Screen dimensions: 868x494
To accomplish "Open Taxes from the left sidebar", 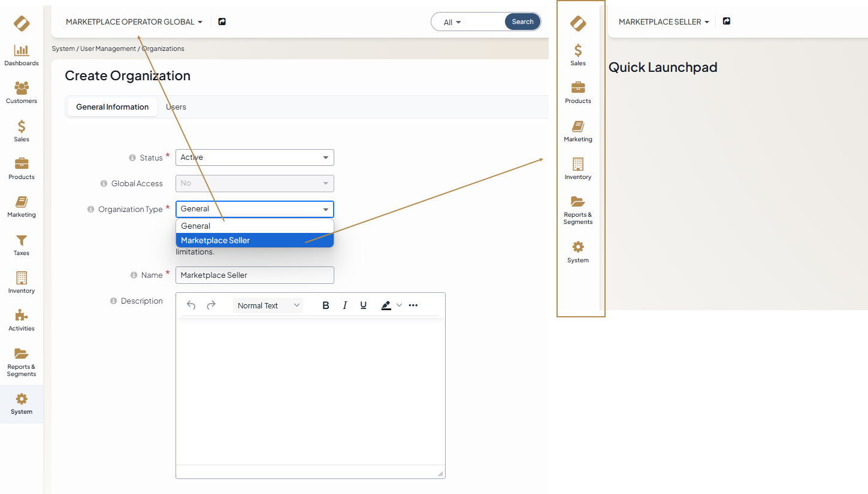I will click(x=22, y=245).
